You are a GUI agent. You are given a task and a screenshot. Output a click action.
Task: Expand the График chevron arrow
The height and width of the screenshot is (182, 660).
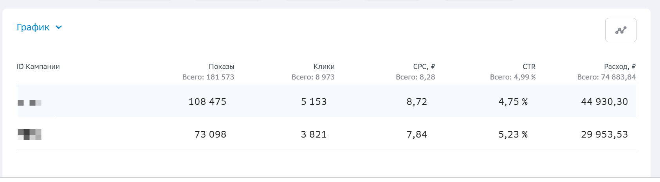click(x=59, y=27)
